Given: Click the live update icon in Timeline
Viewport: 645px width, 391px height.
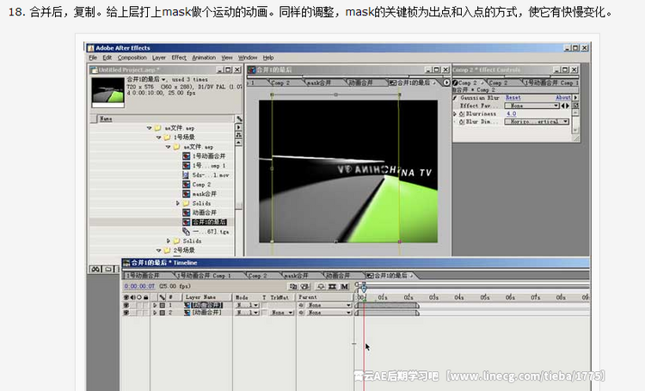Looking at the screenshot, I should tap(293, 286).
